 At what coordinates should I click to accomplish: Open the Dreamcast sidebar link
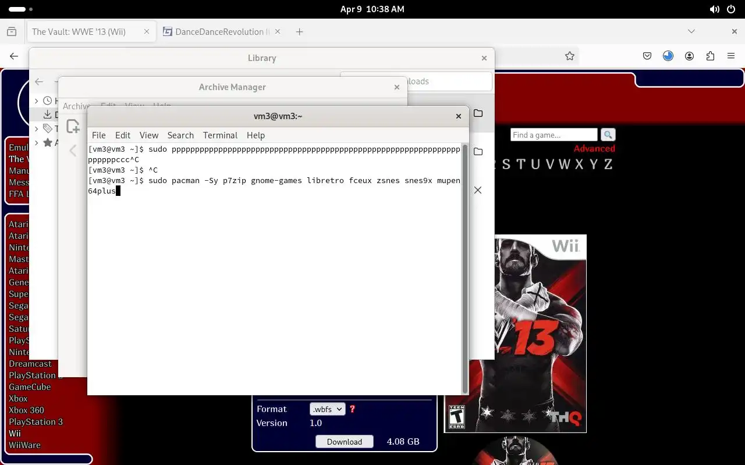(x=30, y=363)
